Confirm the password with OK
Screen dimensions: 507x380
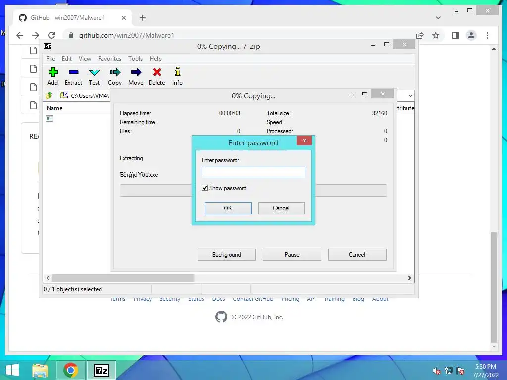coord(228,208)
